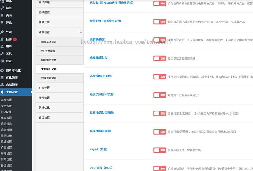
Task: Click the 迅虎(微信H5支付) title
Action: [101, 76]
